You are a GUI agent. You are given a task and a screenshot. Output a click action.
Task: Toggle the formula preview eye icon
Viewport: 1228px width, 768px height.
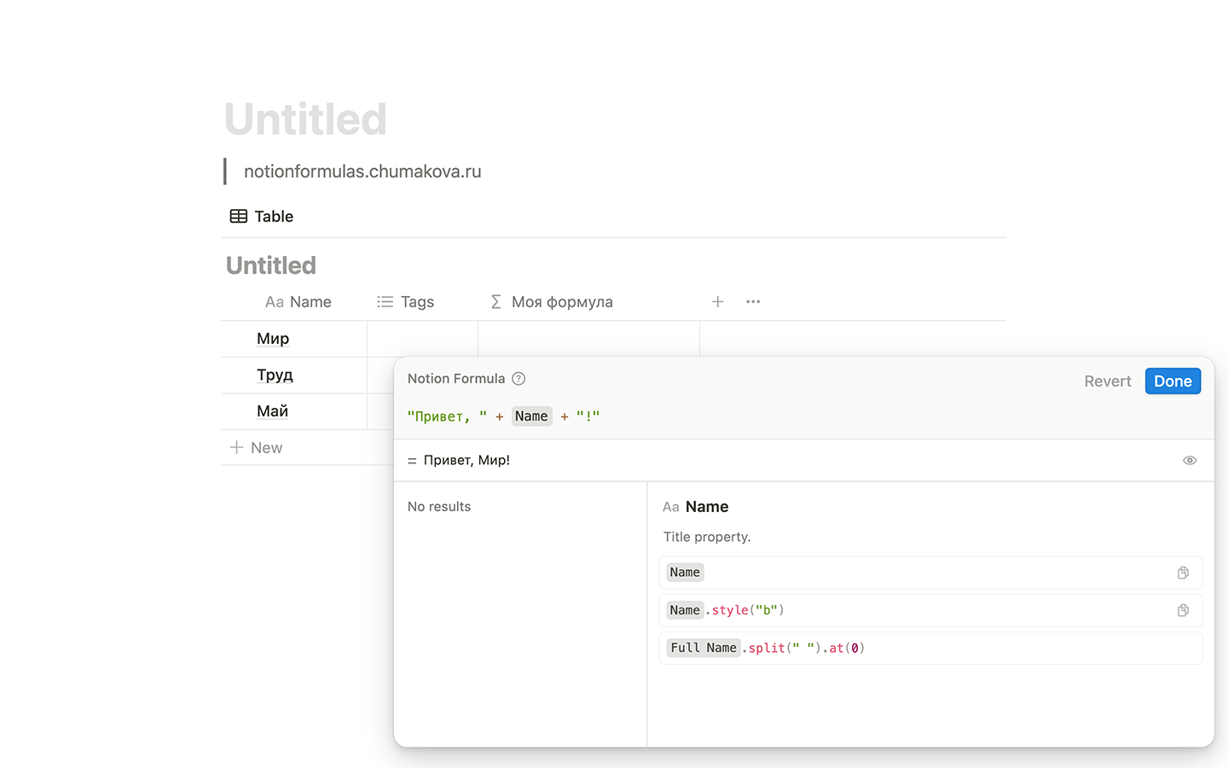coord(1190,461)
